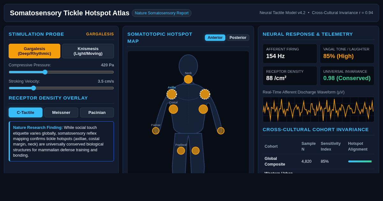Click the 4,820 sample value
This screenshot has width=383, height=201.
click(x=306, y=161)
